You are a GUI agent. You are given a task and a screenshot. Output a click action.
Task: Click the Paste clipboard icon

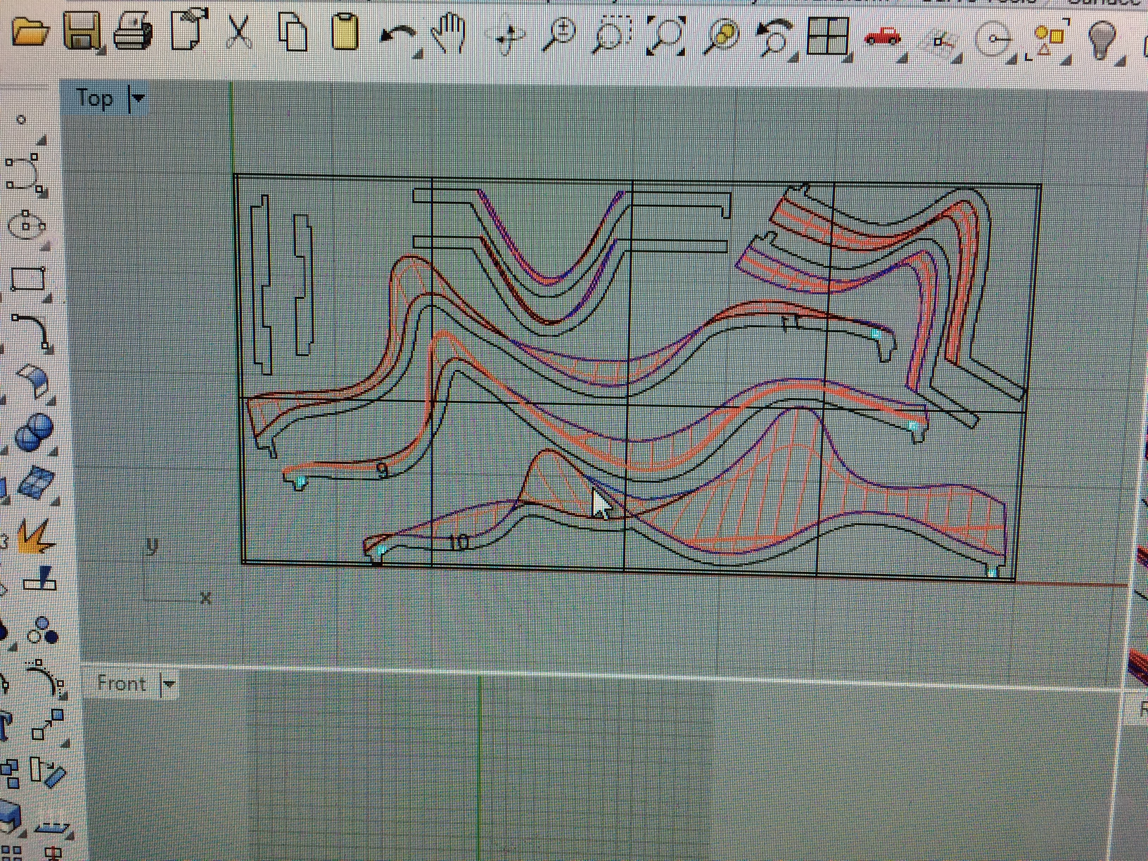345,32
